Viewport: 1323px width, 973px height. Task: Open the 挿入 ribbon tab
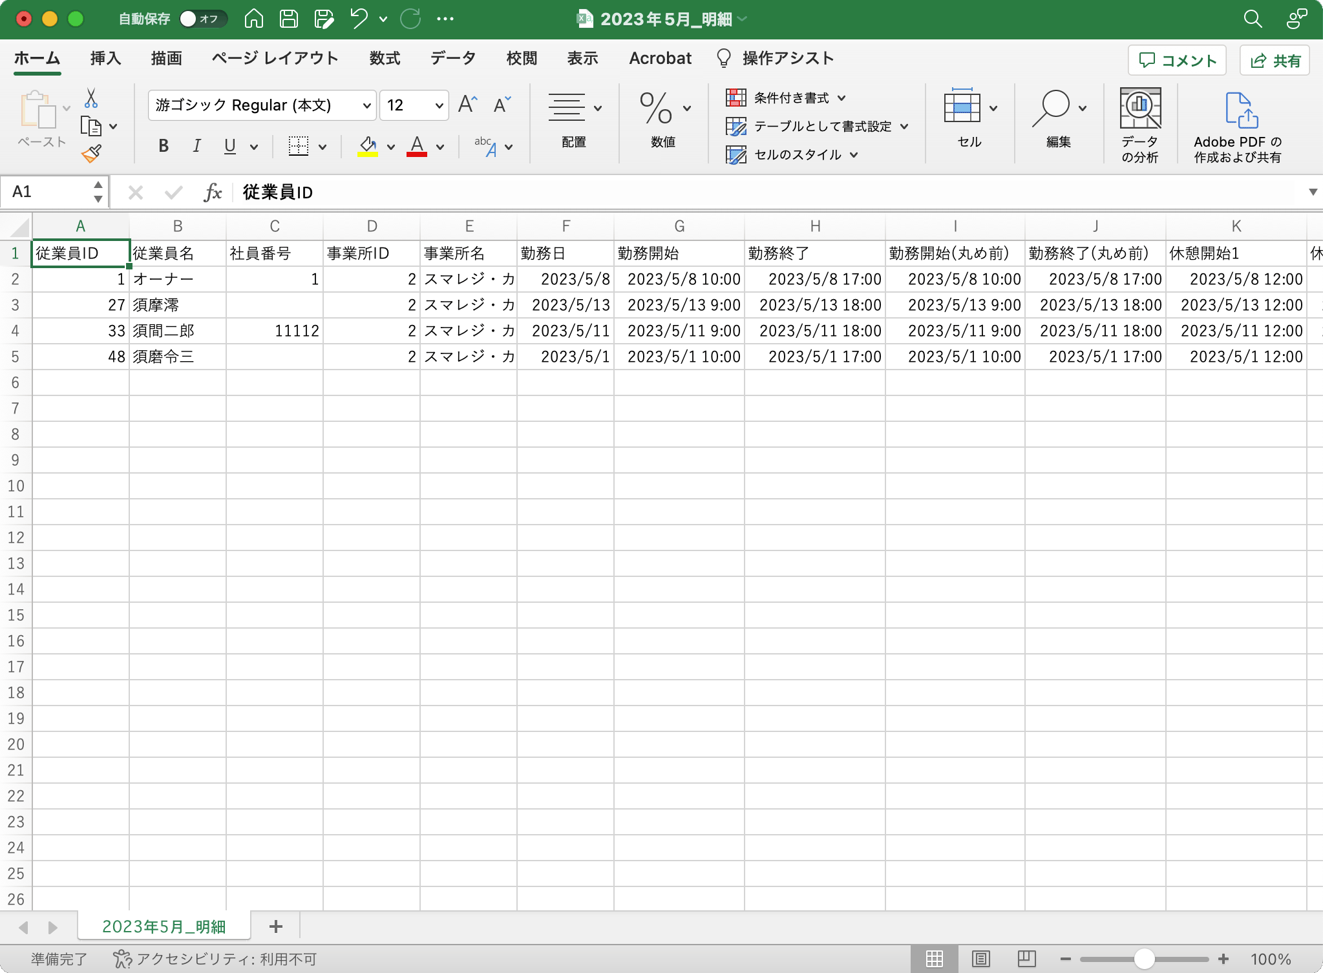pyautogui.click(x=105, y=58)
